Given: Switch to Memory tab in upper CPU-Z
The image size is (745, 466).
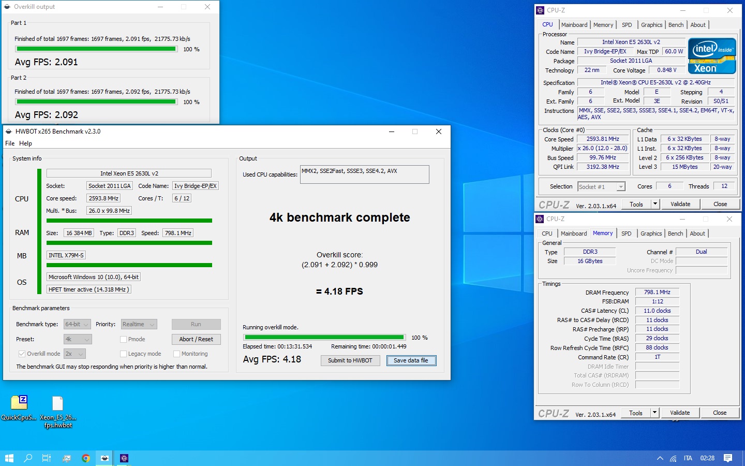Looking at the screenshot, I should [603, 25].
